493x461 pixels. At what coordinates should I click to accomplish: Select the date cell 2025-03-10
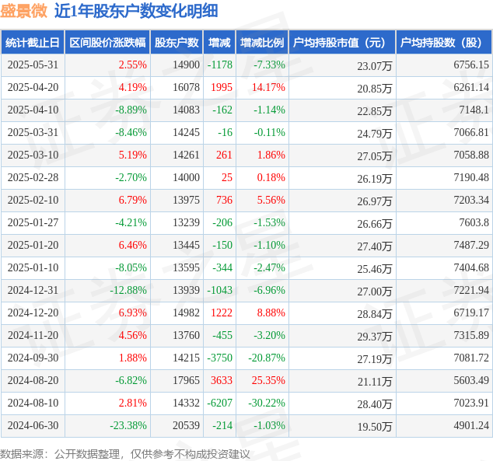[33, 155]
